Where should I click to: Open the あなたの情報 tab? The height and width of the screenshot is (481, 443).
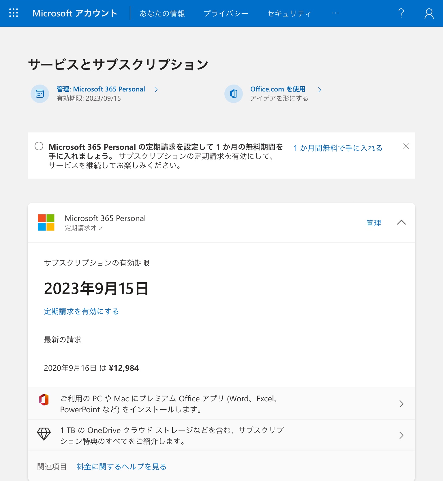162,14
